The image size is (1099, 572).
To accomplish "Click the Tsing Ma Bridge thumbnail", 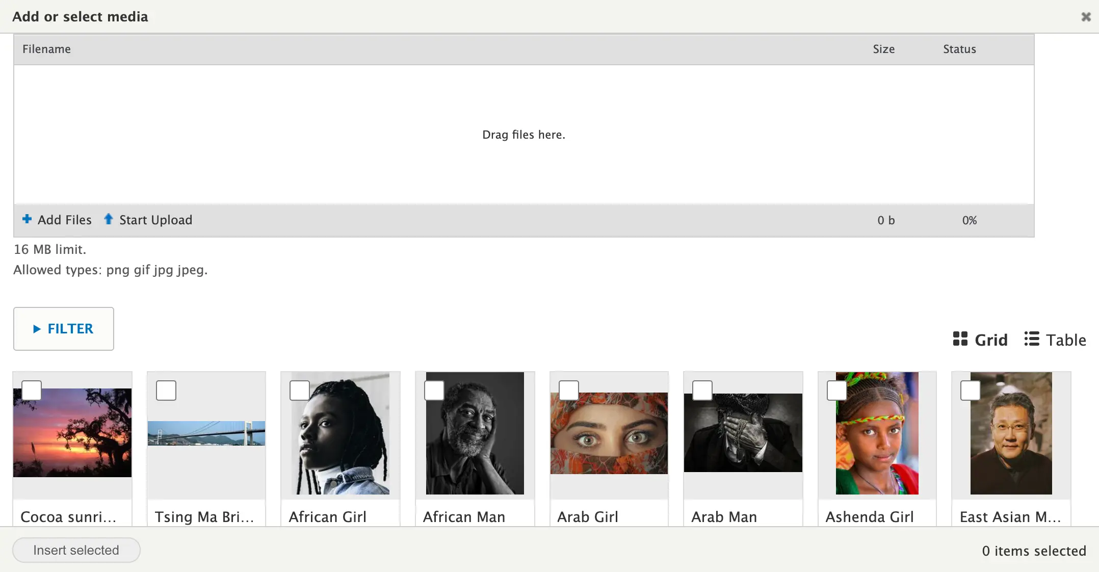I will pyautogui.click(x=206, y=433).
